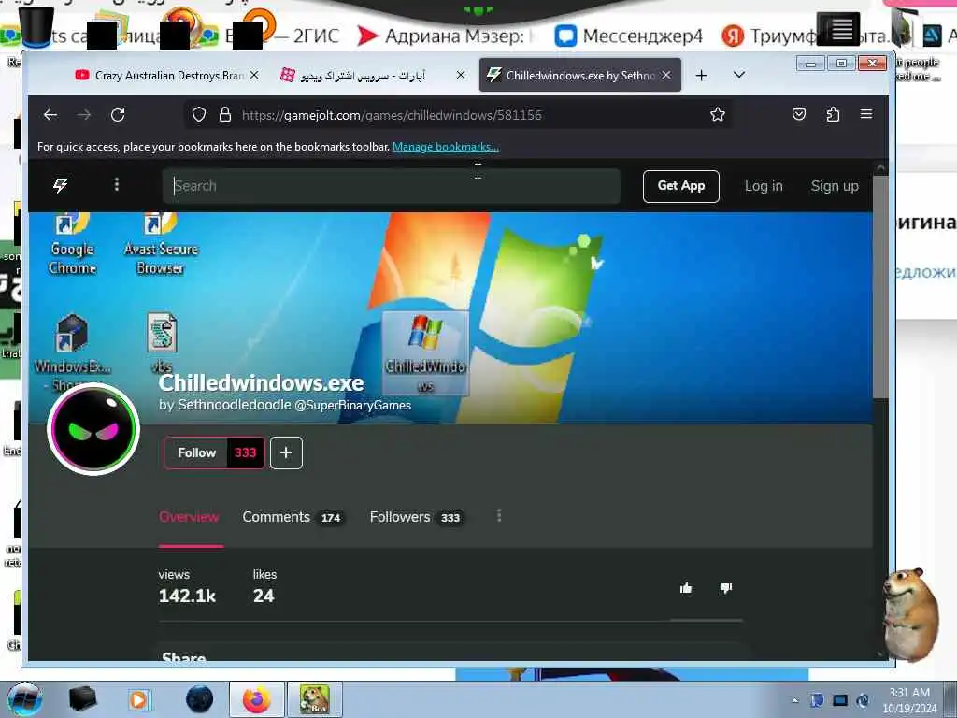Open the three-dot menu beside the Game Jolt logo

point(117,184)
